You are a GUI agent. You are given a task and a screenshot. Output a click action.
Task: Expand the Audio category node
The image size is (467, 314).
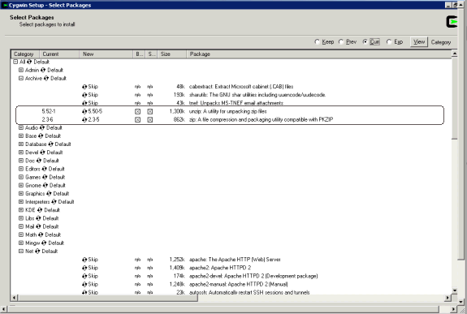point(21,127)
